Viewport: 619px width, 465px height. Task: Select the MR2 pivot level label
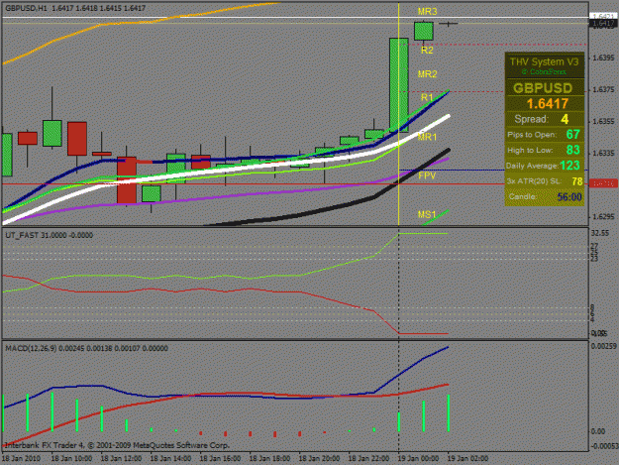tap(427, 74)
